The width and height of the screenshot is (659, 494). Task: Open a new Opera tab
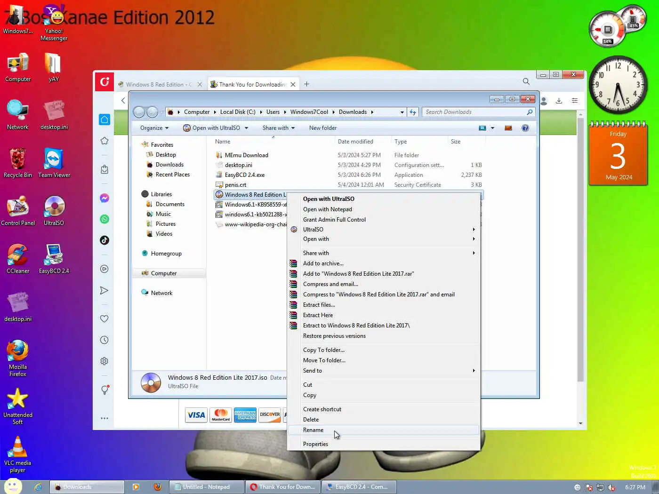click(x=306, y=84)
